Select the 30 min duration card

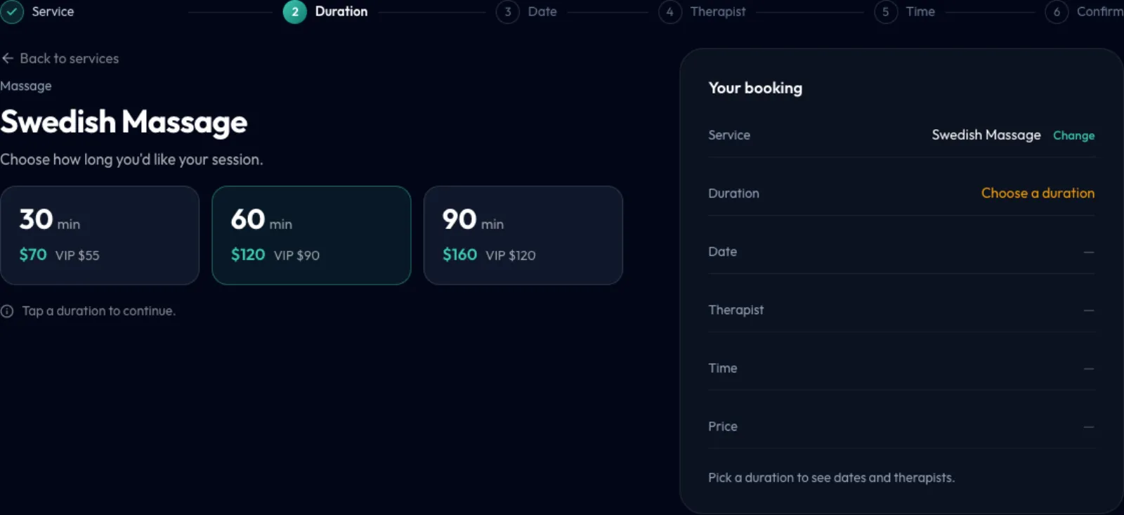[100, 235]
